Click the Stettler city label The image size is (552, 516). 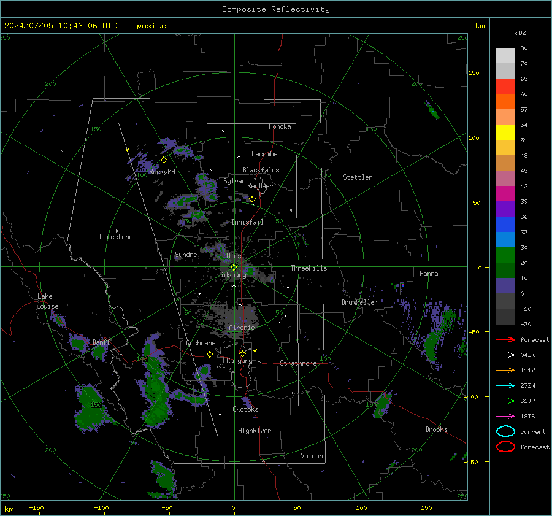(x=358, y=177)
